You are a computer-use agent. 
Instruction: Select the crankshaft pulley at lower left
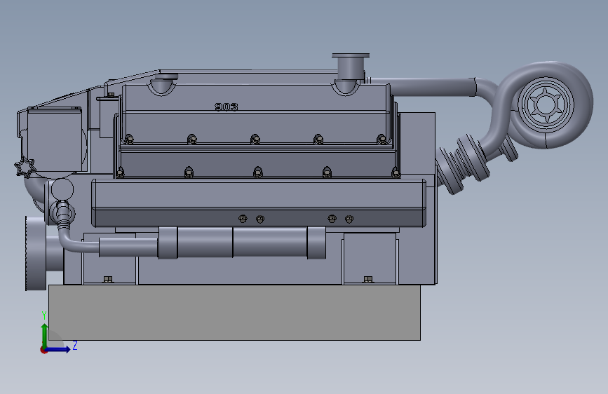[x=36, y=253]
